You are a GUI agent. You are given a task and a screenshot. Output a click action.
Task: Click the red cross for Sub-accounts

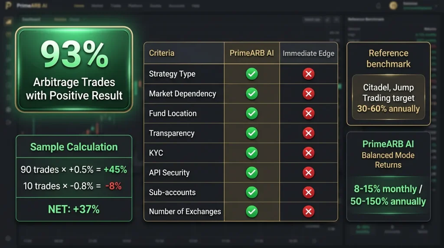[308, 192]
